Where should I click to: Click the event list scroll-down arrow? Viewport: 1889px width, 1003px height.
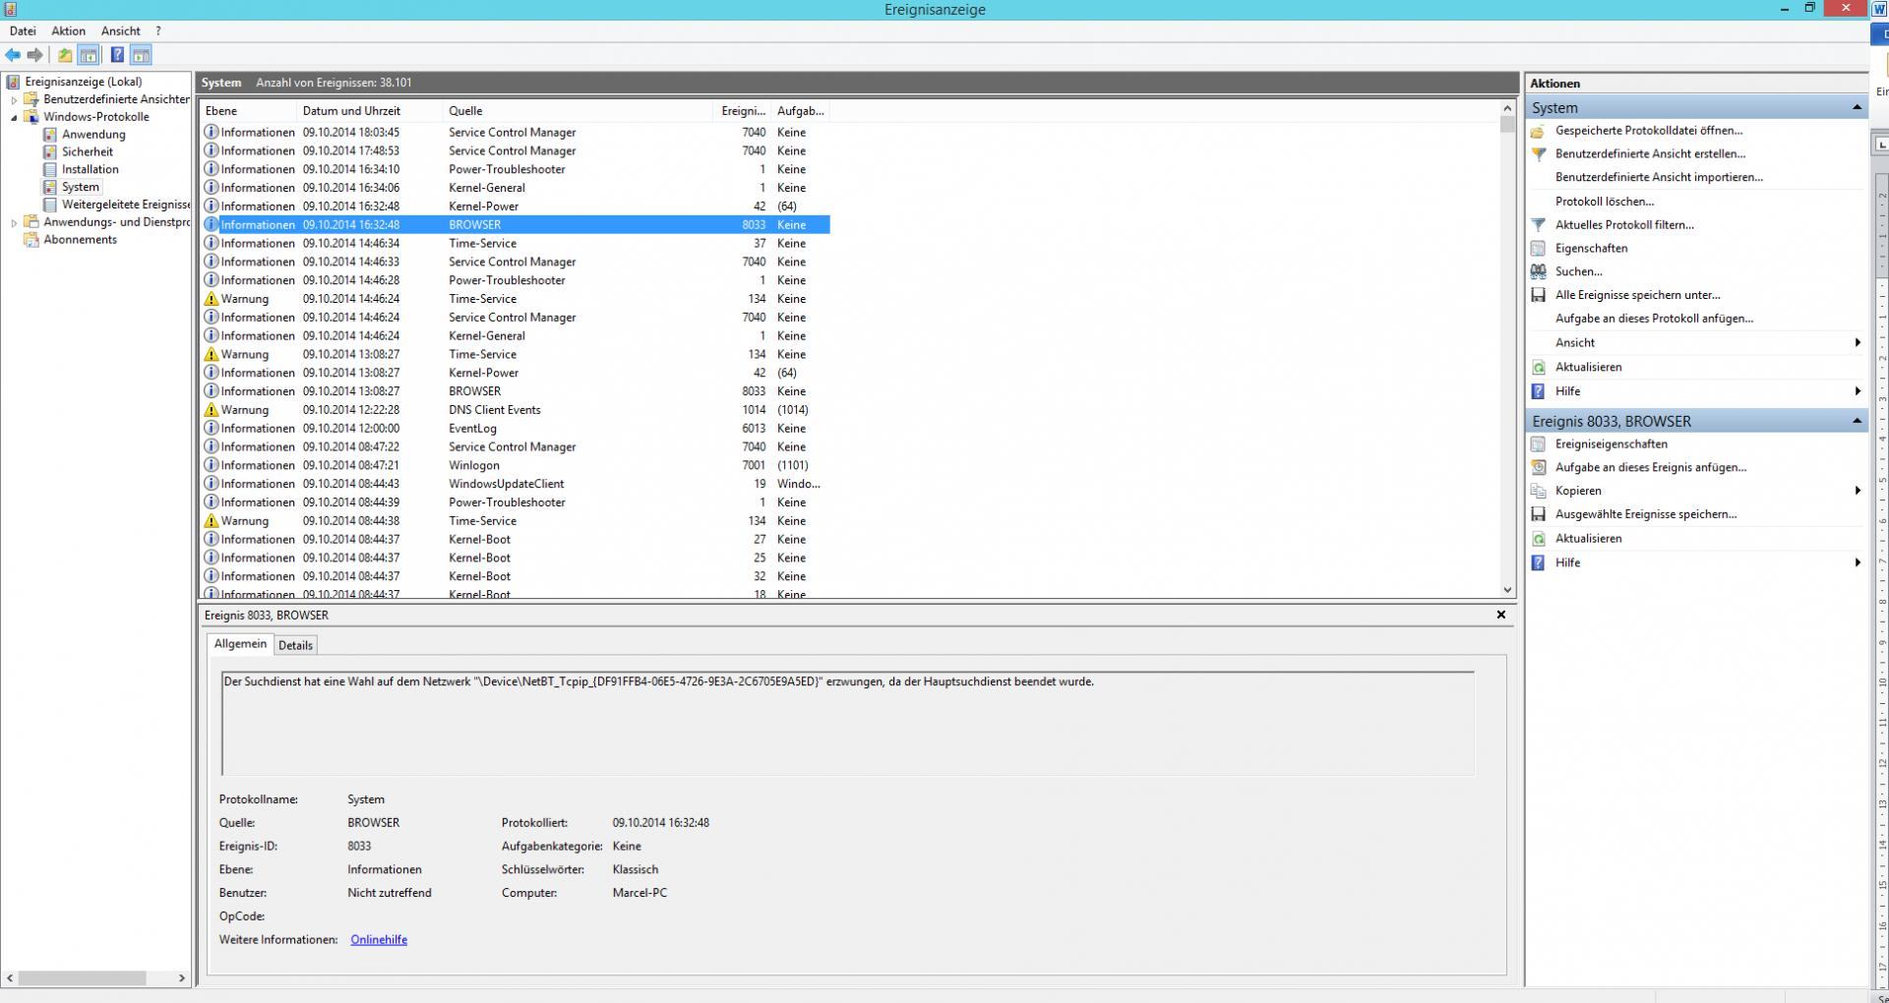pyautogui.click(x=1507, y=590)
